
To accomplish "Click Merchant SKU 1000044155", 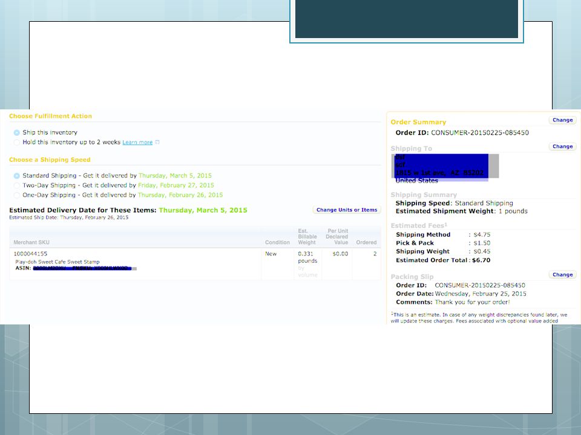I will (30, 254).
